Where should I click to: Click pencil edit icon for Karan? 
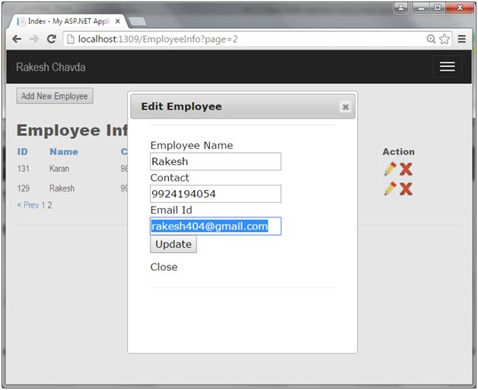point(390,169)
